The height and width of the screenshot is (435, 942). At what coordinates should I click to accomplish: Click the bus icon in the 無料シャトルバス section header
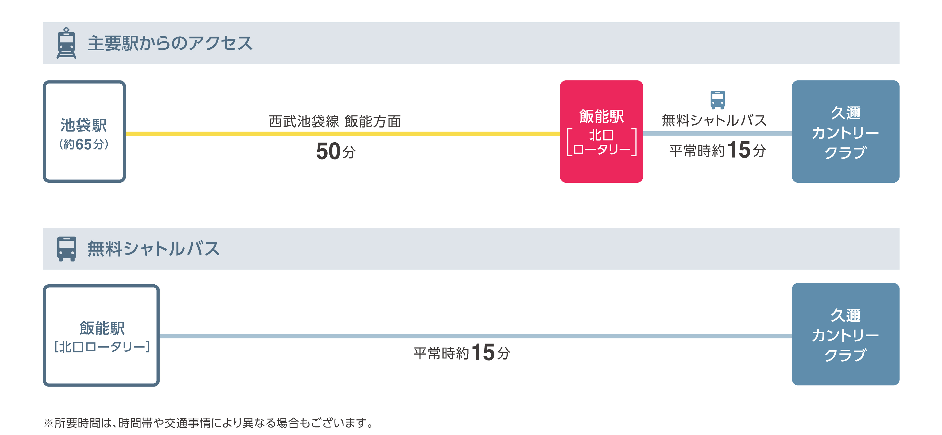66,249
